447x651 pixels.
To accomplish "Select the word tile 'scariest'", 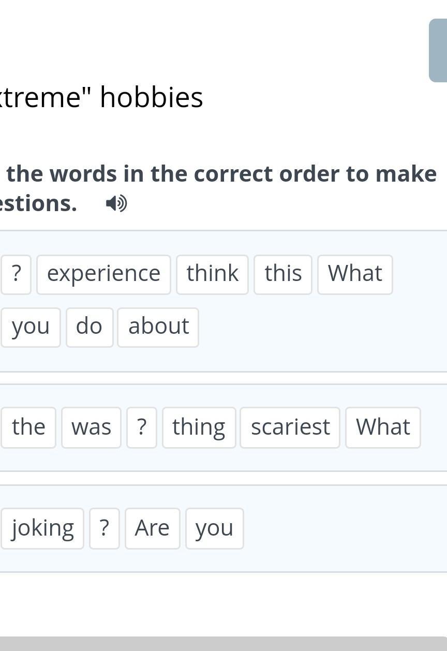I will pyautogui.click(x=290, y=427).
